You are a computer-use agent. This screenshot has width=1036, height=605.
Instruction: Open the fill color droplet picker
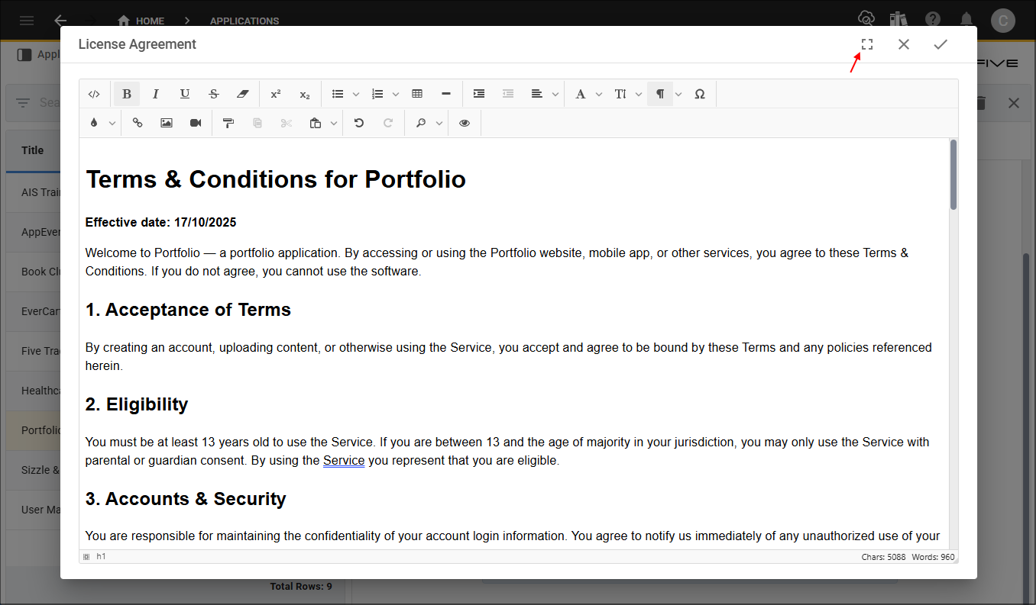tap(94, 123)
